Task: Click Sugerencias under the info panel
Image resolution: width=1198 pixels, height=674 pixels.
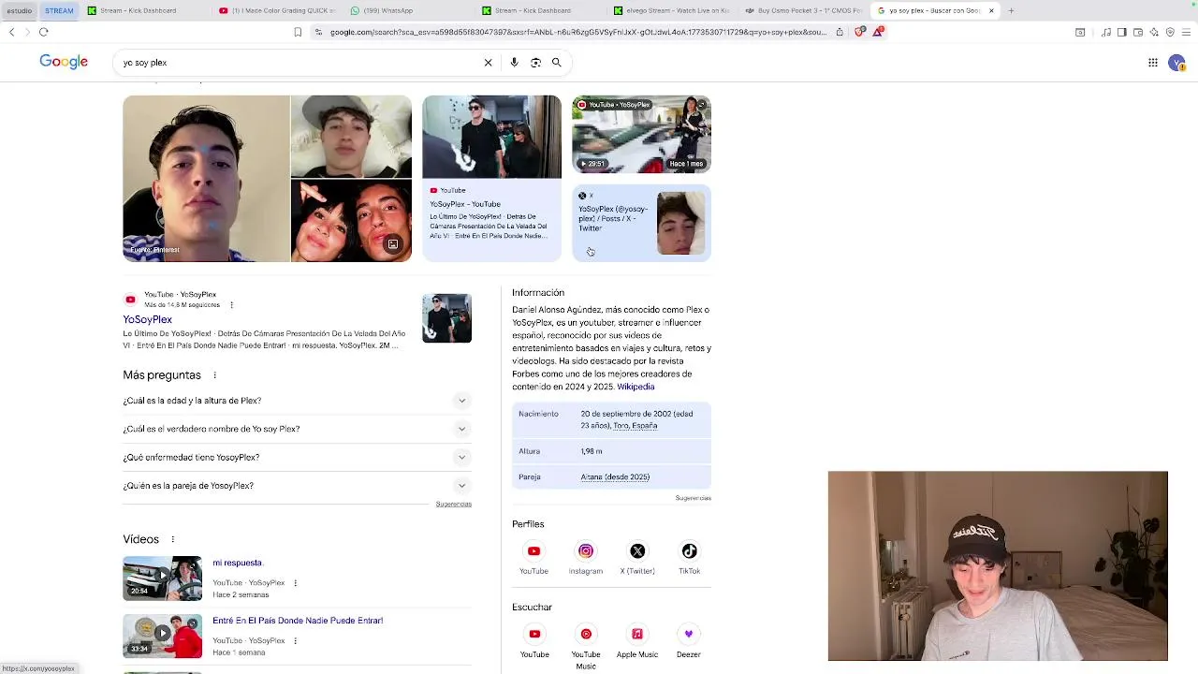Action: click(x=694, y=498)
